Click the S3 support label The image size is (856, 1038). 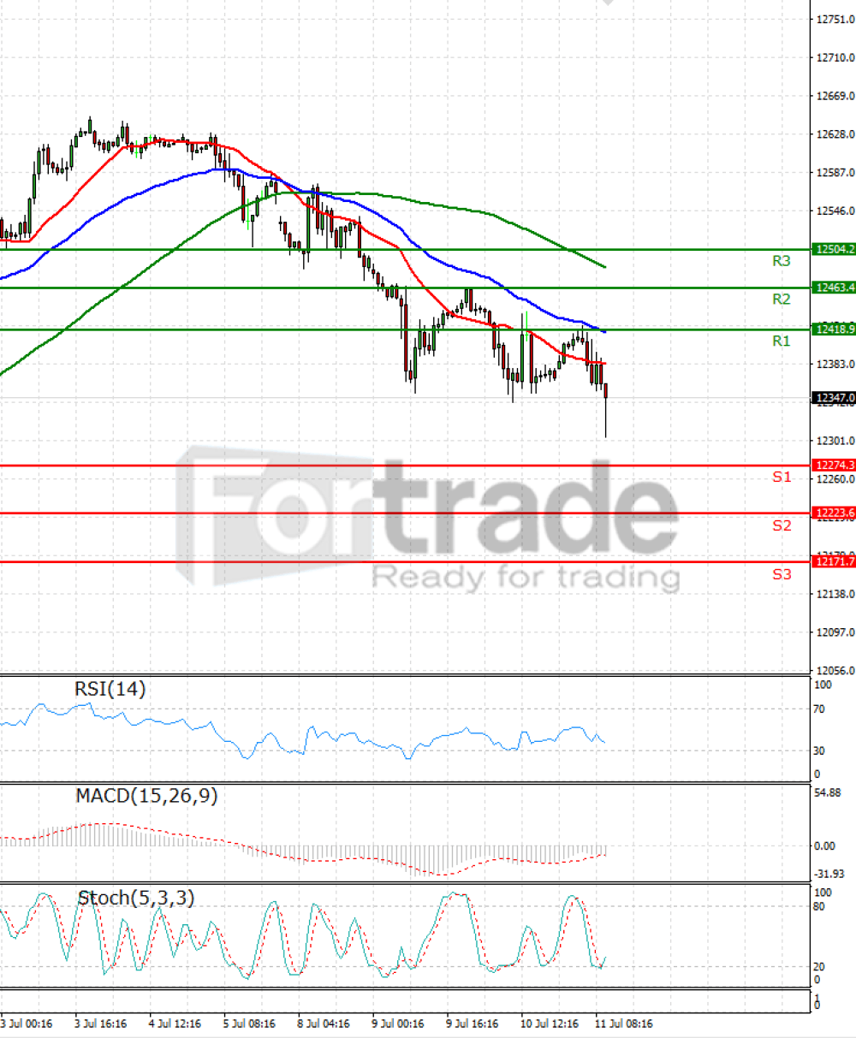[782, 574]
